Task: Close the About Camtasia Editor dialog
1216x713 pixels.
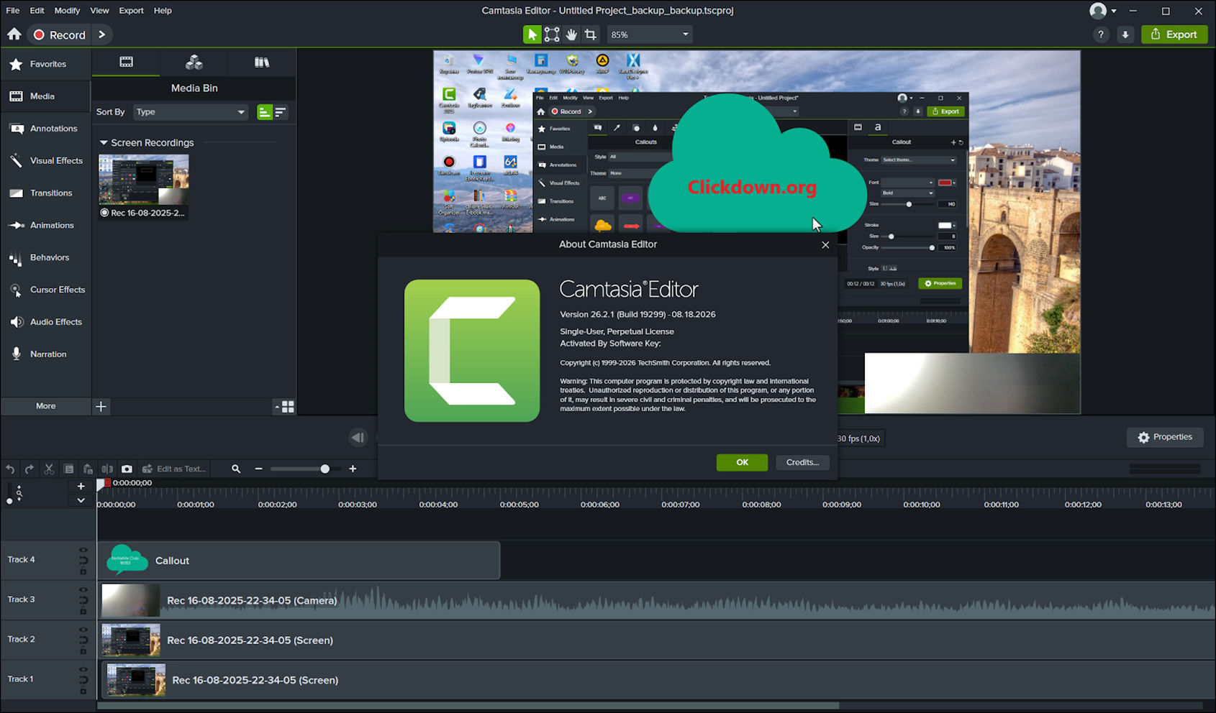Action: [825, 245]
